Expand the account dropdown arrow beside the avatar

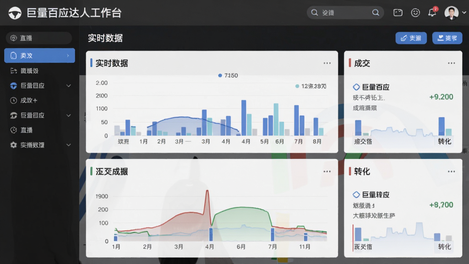point(464,12)
